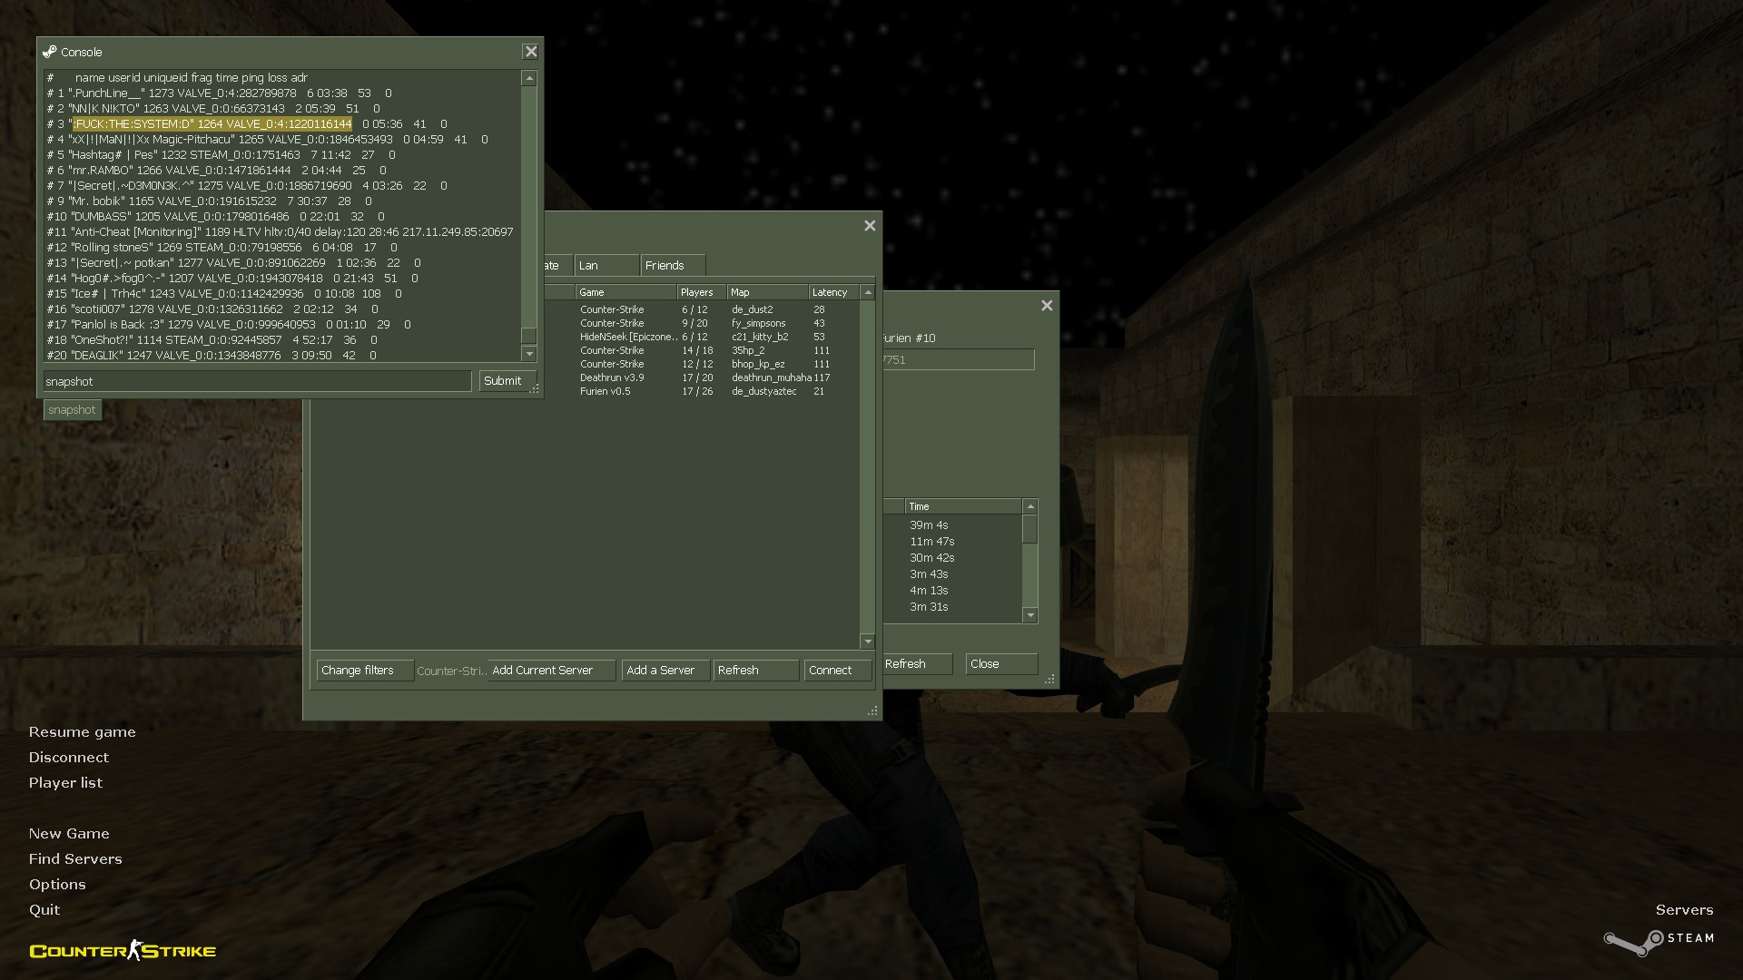Image resolution: width=1743 pixels, height=980 pixels.
Task: Close the Console window
Action: coord(530,53)
